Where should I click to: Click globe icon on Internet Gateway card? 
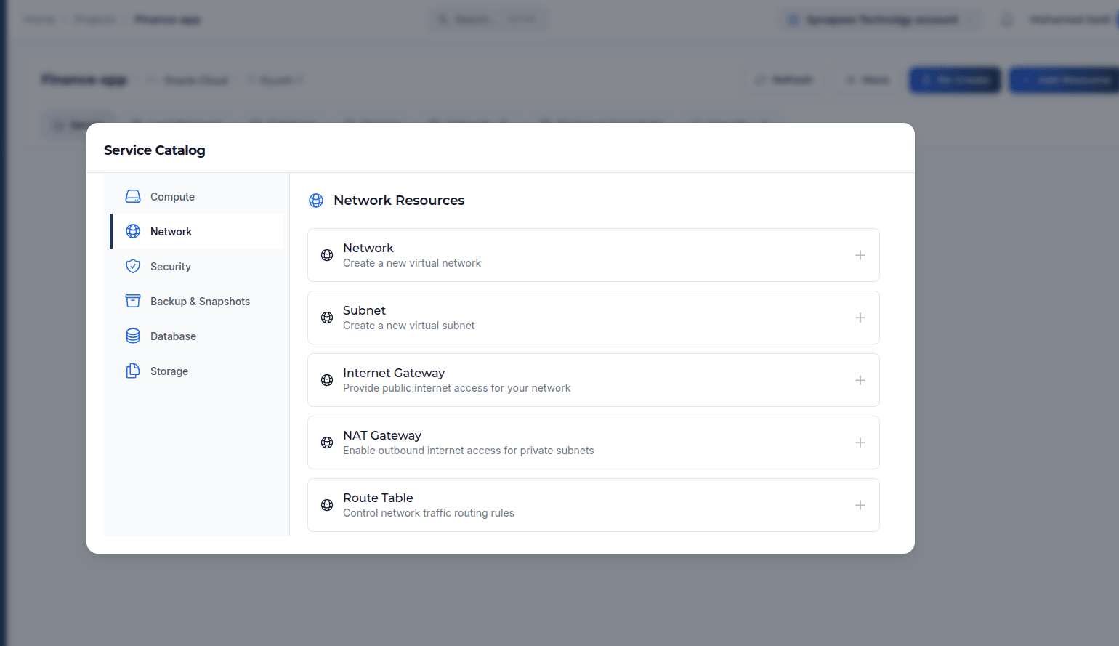[x=327, y=380]
